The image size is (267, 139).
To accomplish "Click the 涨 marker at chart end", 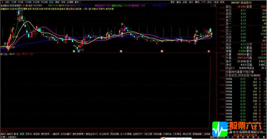I will [209, 51].
